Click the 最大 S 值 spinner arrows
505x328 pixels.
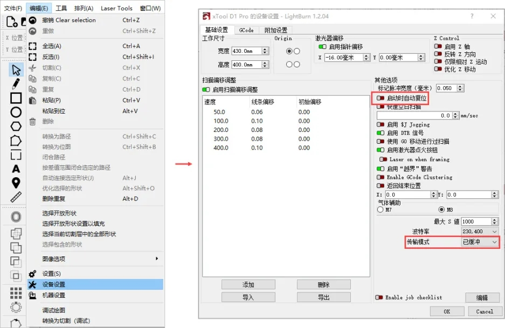[x=495, y=221]
